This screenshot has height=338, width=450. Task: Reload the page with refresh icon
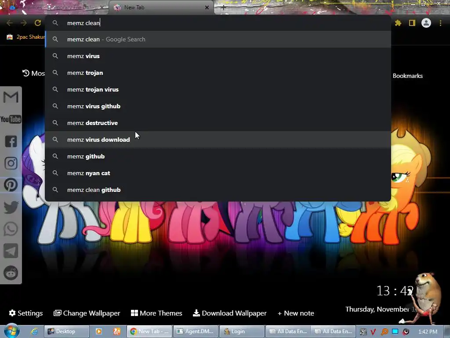coord(38,23)
